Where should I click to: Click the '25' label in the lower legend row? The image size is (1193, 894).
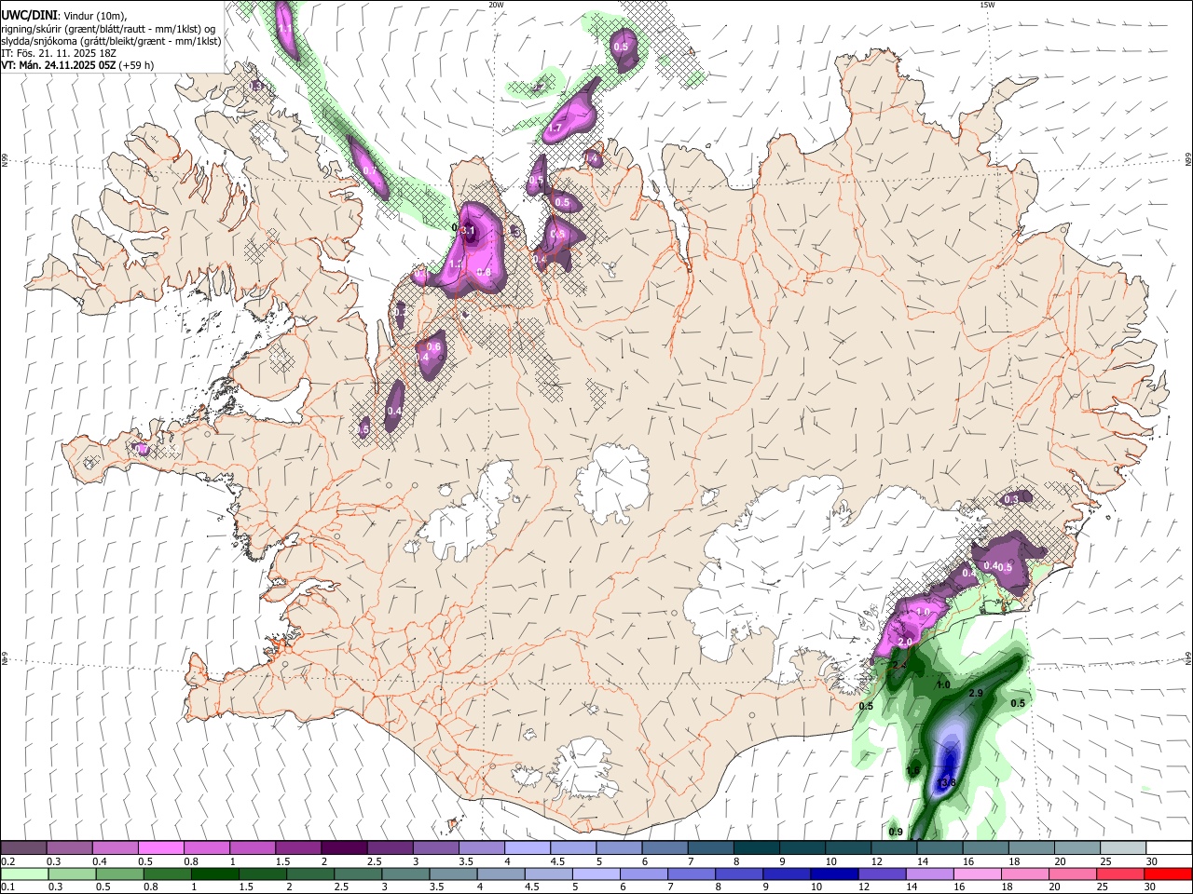1102,887
